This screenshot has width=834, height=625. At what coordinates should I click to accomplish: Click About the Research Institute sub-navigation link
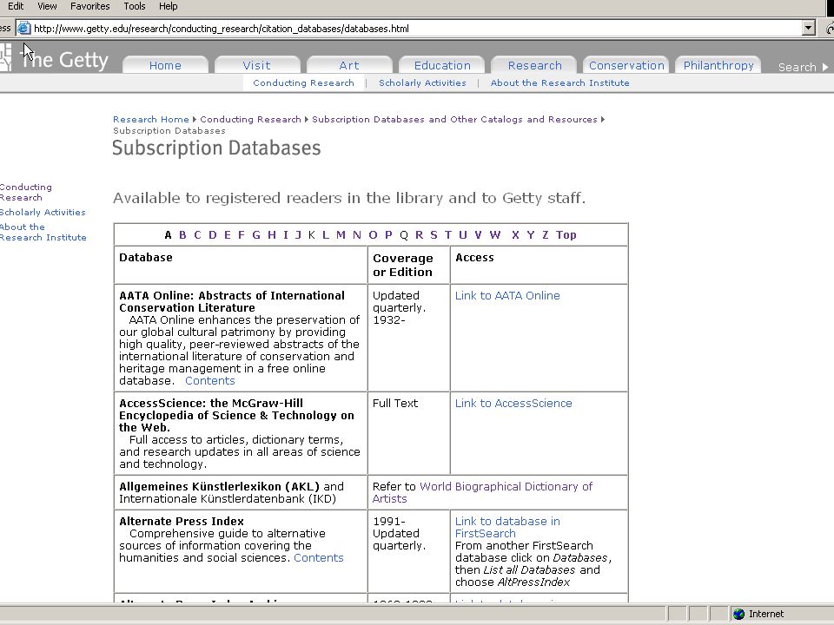tap(560, 83)
